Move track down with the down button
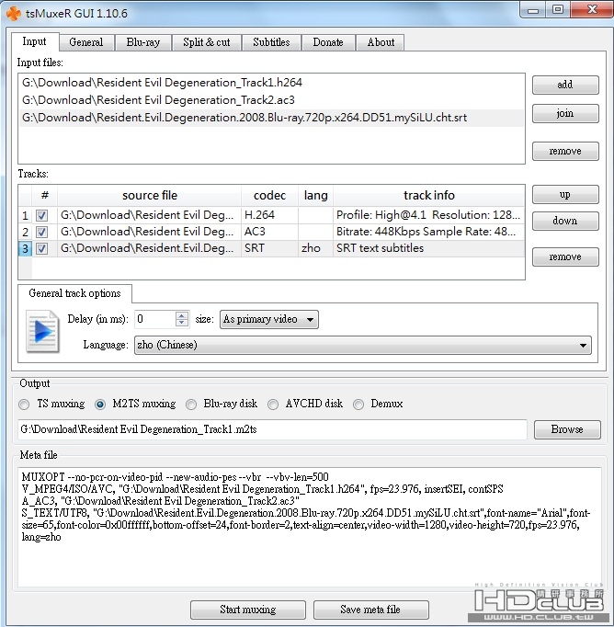 point(565,221)
